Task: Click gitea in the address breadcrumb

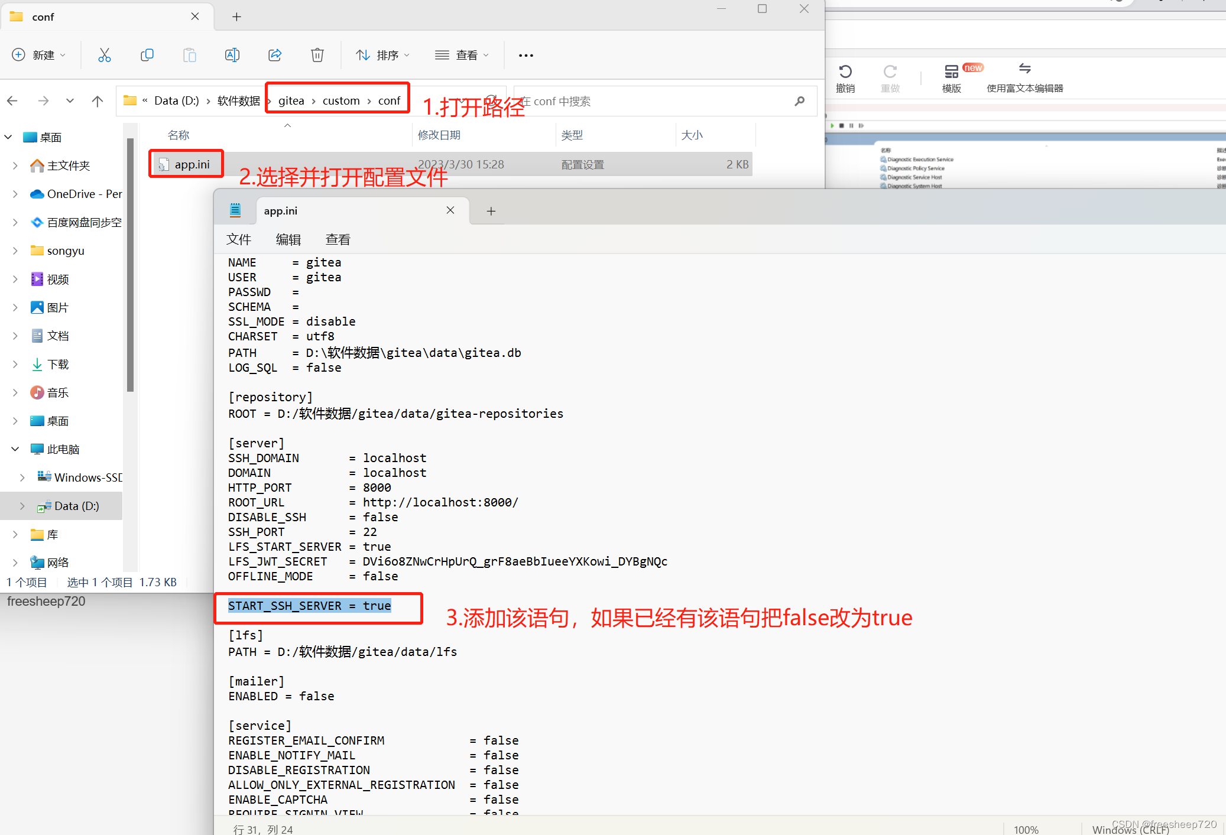Action: click(x=291, y=101)
